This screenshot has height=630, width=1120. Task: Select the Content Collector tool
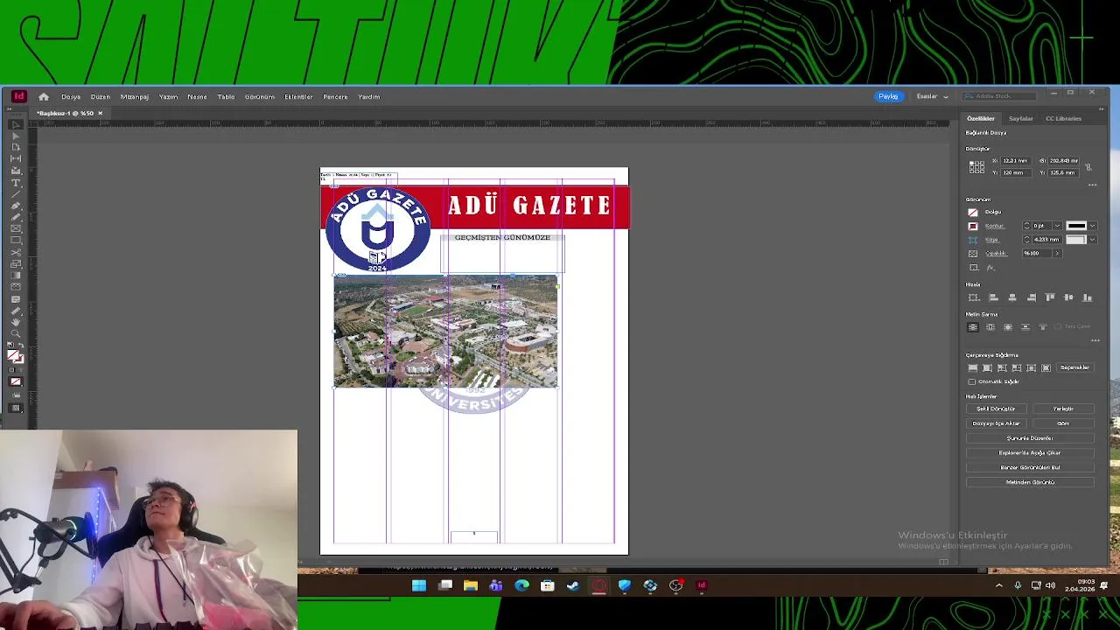(16, 170)
